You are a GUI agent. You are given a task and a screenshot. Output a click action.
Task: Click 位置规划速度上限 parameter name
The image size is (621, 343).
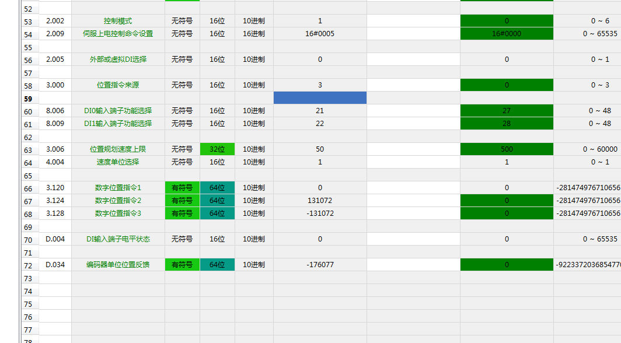(118, 149)
